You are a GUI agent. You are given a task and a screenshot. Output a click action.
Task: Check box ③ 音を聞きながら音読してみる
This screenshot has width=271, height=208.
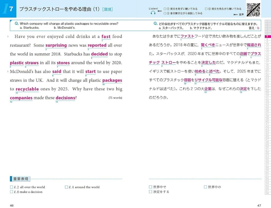(x=165, y=13)
